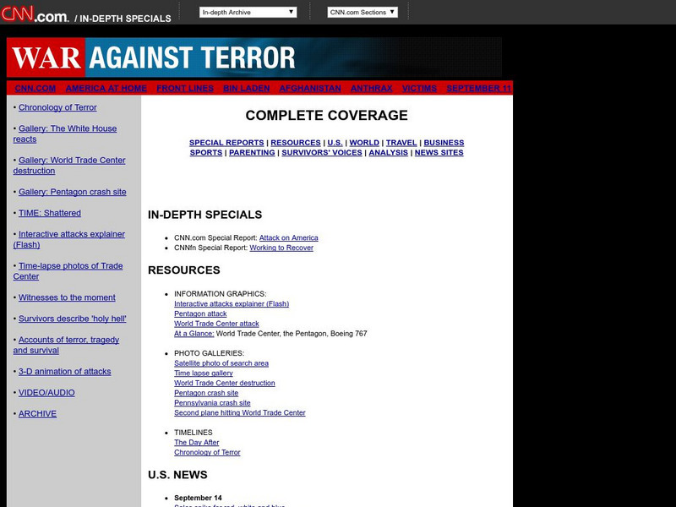Open Front Lines in navigation bar
Image resolution: width=676 pixels, height=507 pixels.
coord(185,89)
